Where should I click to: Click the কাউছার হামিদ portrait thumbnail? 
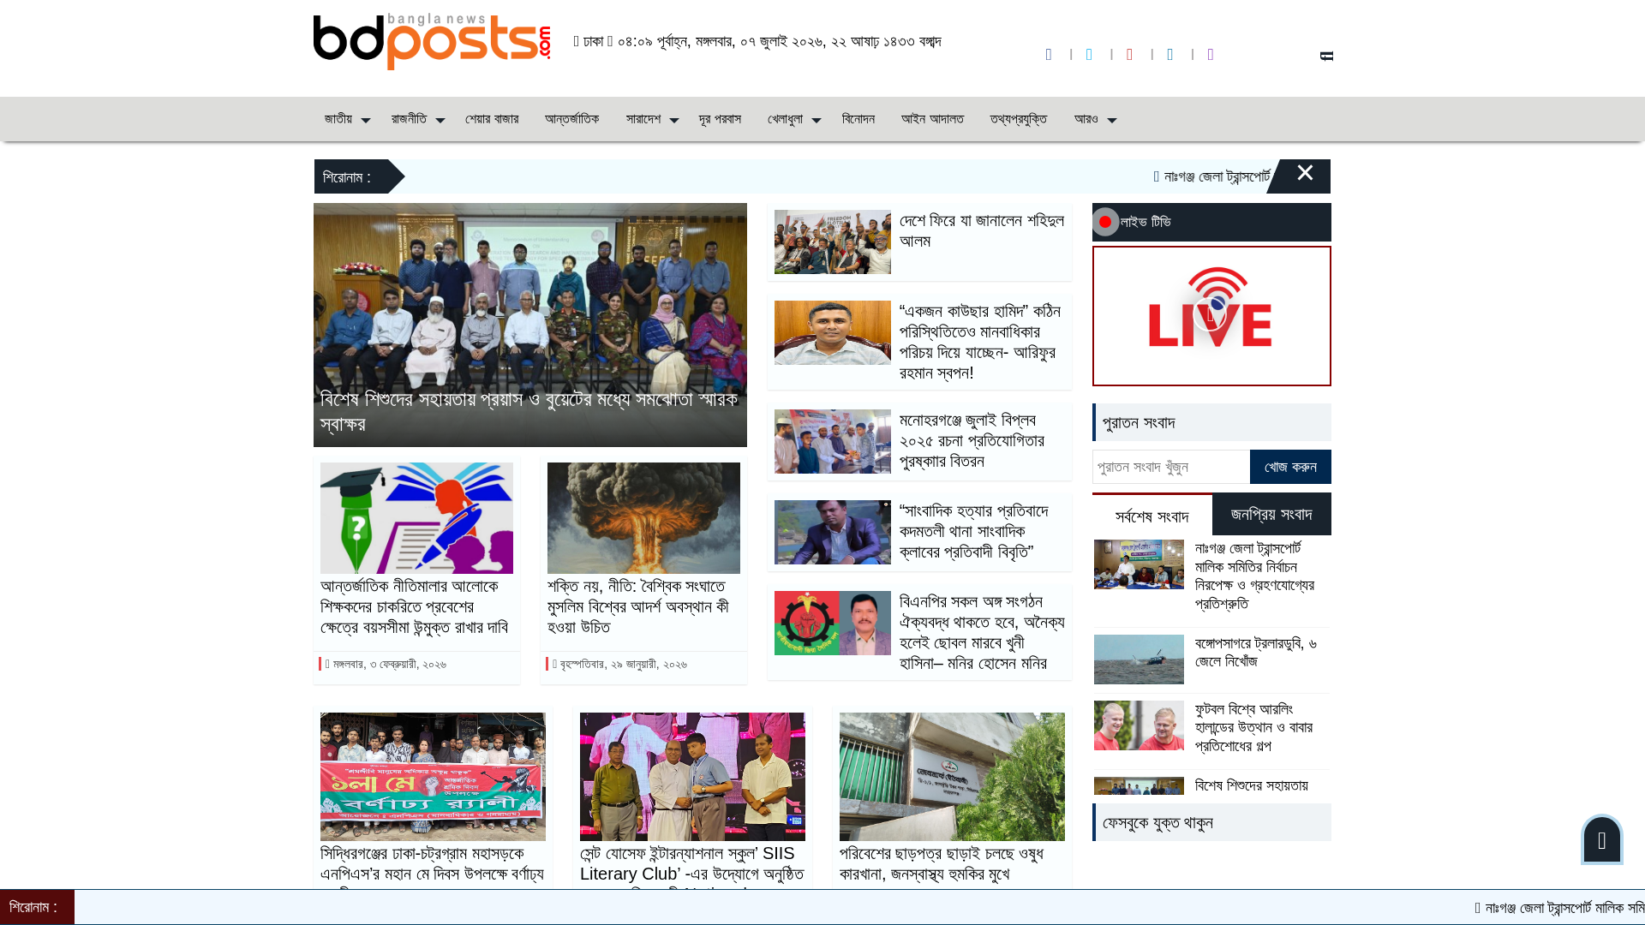tap(833, 332)
